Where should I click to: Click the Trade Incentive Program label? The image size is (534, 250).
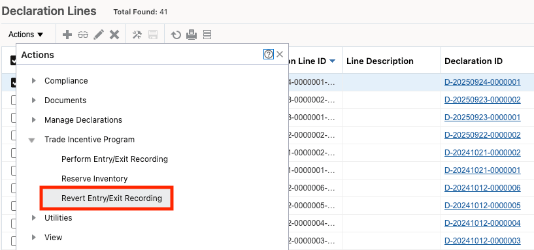pos(90,140)
